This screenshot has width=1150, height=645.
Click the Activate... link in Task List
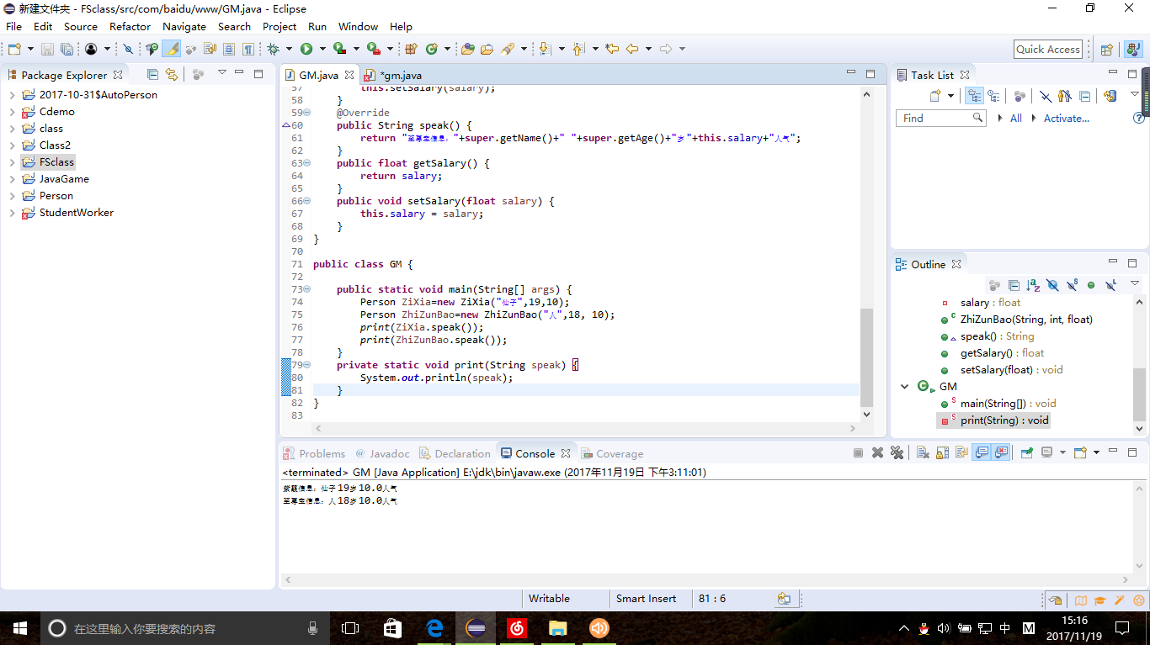tap(1066, 119)
